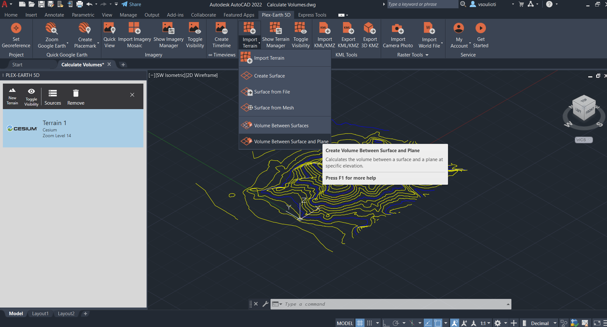Viewport: 607px width, 327px height.
Task: Click the Import World File icon
Action: pos(429,28)
